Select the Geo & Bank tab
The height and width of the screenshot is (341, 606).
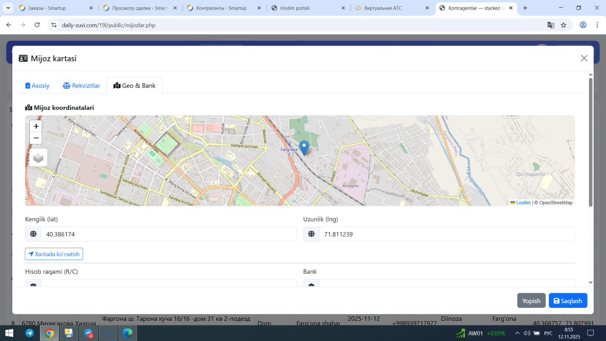pyautogui.click(x=134, y=86)
